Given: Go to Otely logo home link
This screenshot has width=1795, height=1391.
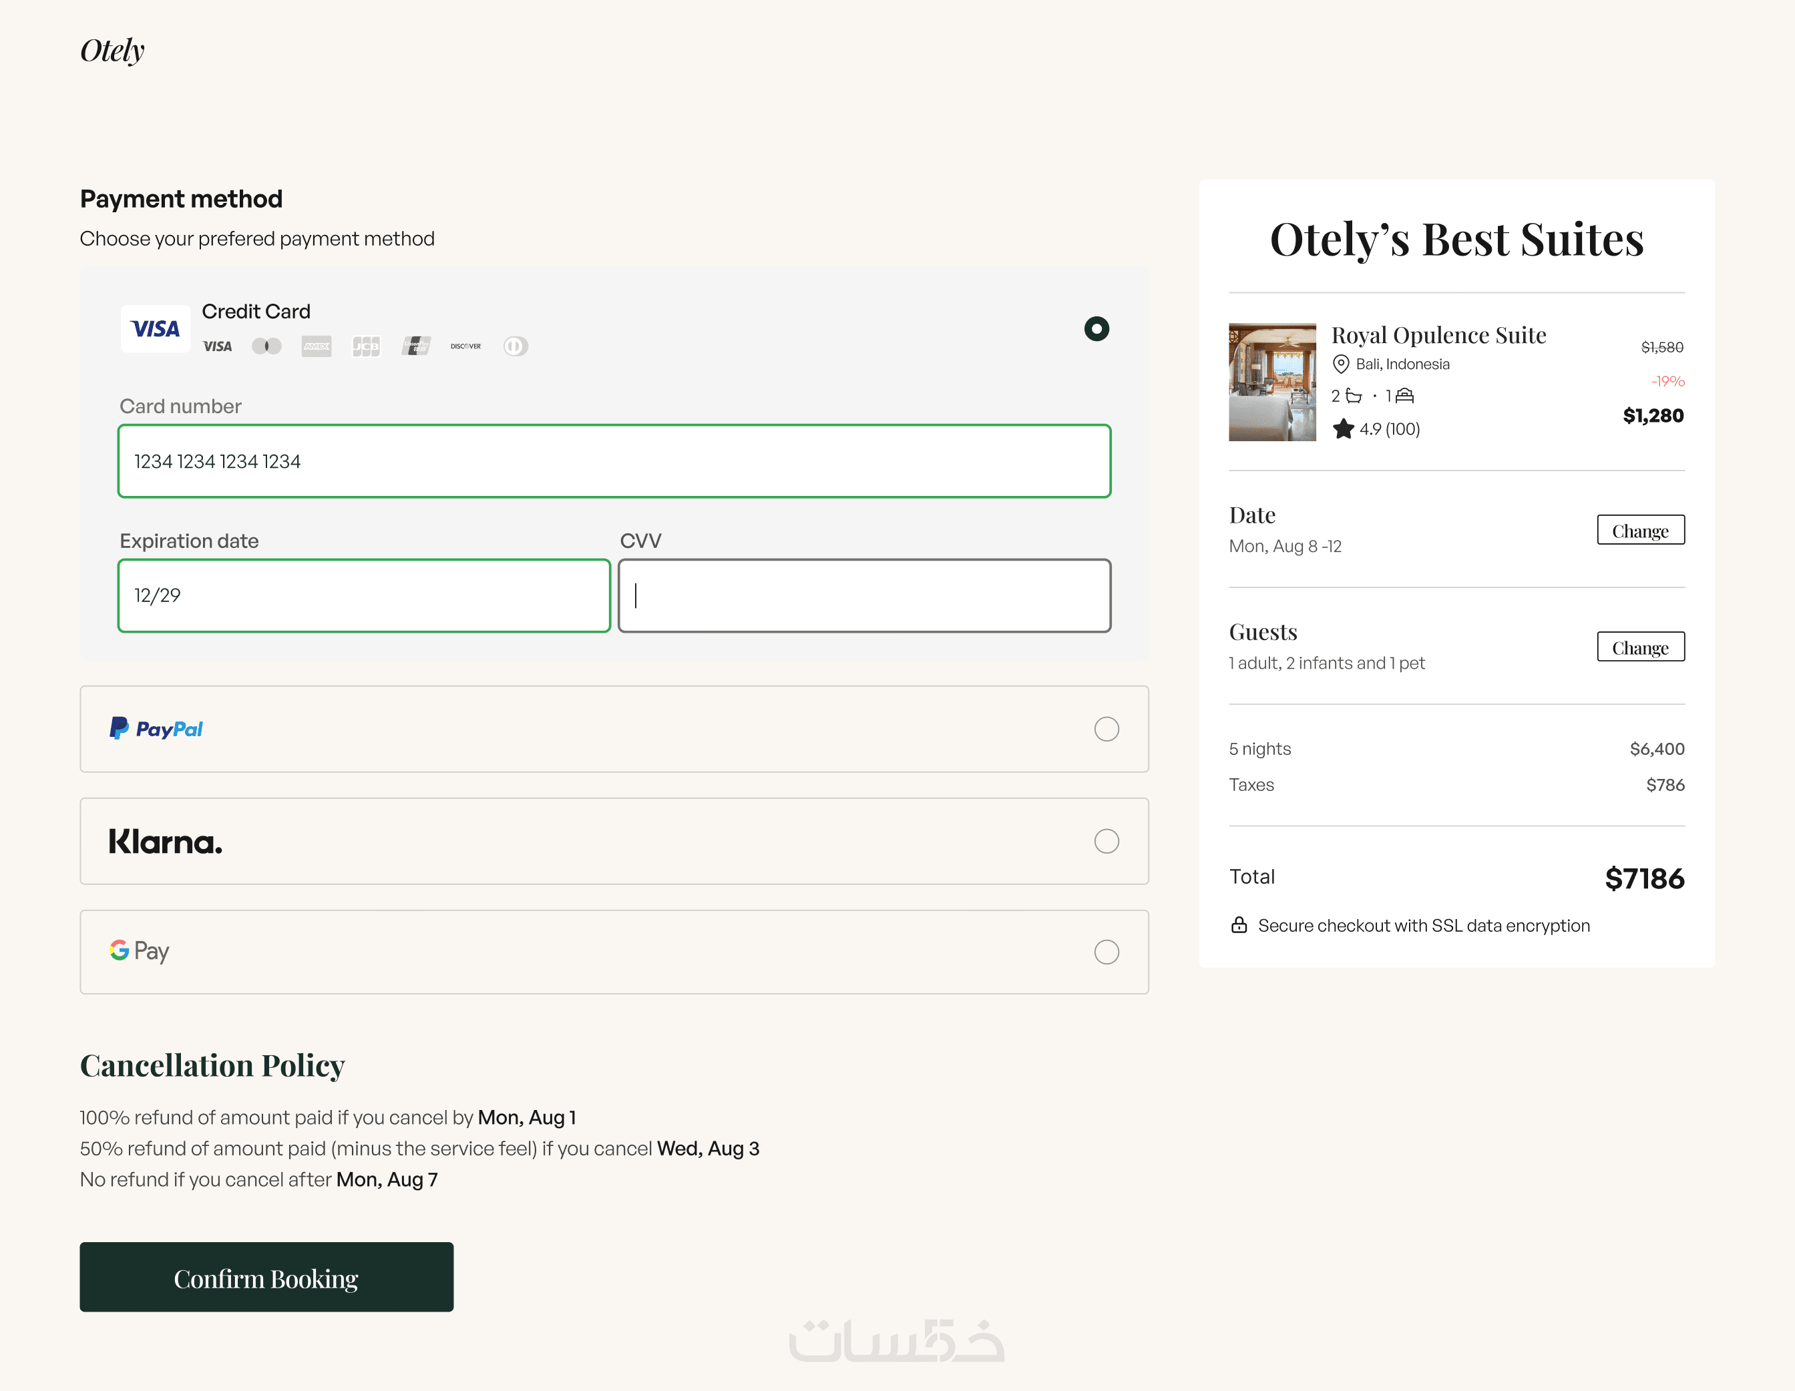Looking at the screenshot, I should 113,50.
